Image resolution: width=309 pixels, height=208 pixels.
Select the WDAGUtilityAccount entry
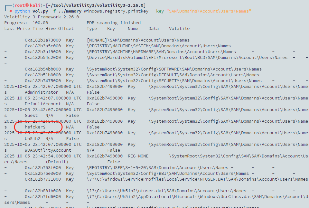(48, 150)
